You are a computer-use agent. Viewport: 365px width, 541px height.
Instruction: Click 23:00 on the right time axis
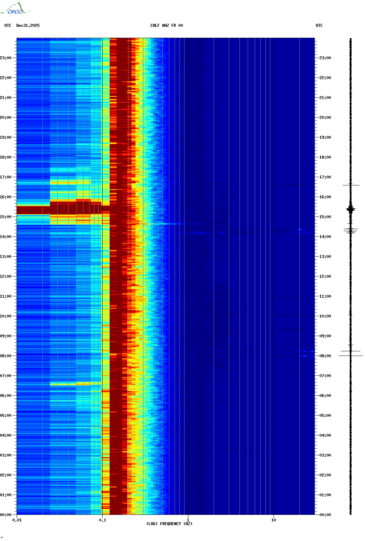(325, 58)
